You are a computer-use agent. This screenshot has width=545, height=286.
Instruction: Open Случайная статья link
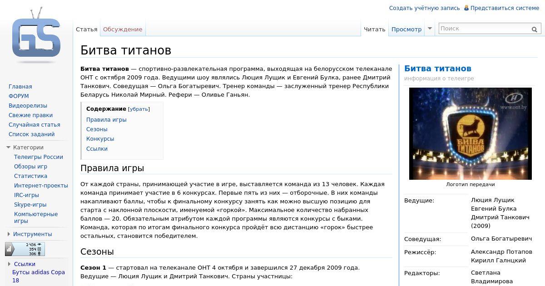(x=35, y=124)
